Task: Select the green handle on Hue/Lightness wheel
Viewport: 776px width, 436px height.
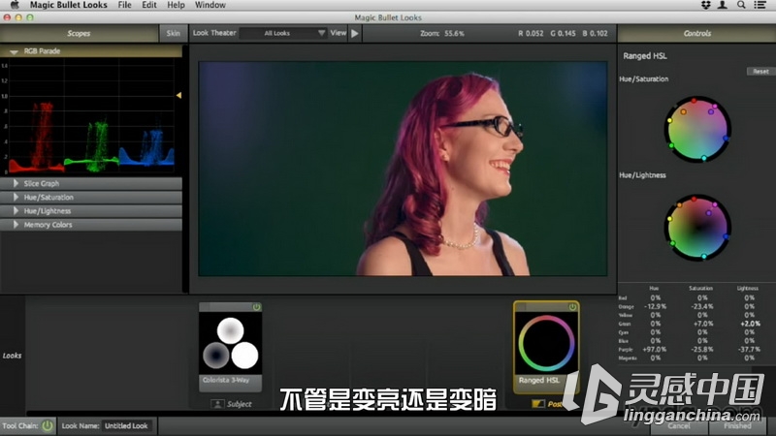Action: tap(672, 243)
